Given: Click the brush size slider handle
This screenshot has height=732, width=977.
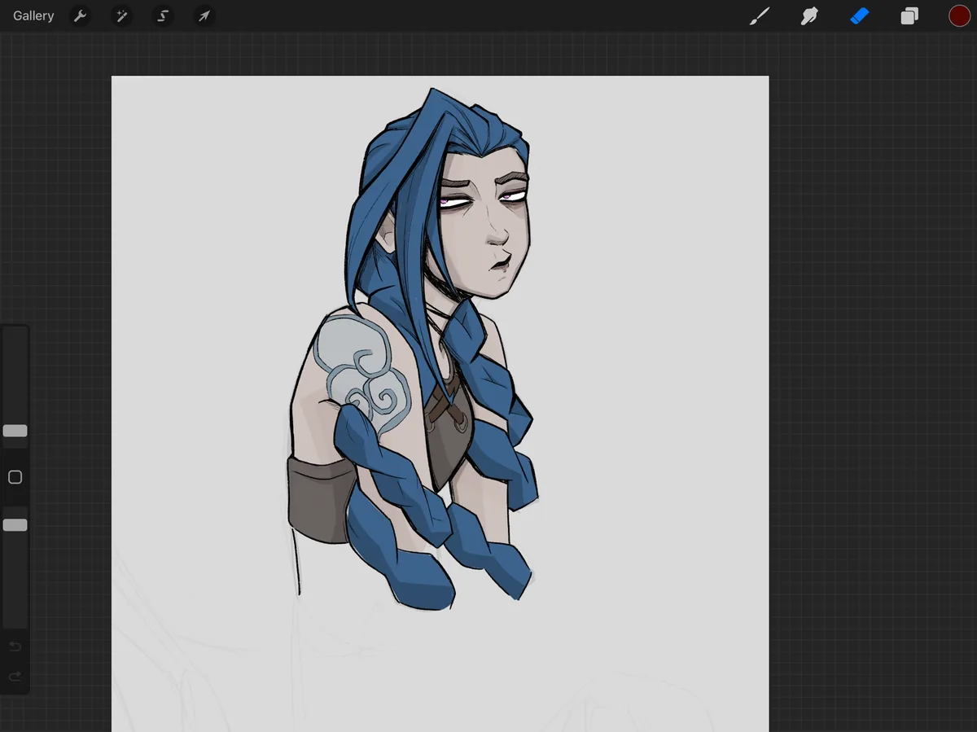Looking at the screenshot, I should click(15, 431).
